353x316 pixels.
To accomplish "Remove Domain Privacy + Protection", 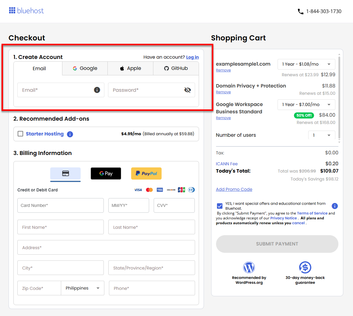I will coord(223,92).
